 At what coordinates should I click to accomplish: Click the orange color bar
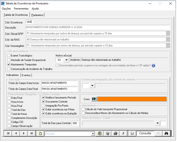click(132, 99)
